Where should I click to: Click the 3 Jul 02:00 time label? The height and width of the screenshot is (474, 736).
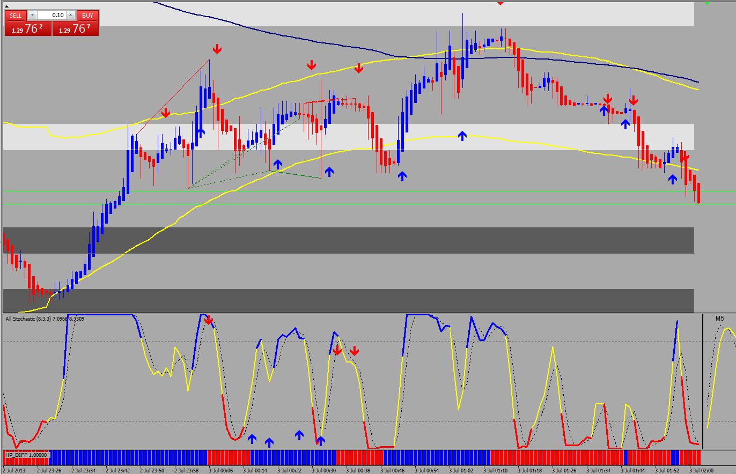(702, 470)
